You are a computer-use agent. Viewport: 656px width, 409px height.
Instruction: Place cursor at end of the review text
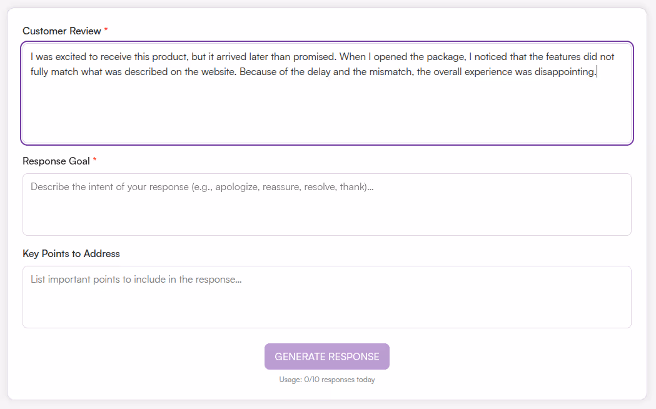point(596,71)
